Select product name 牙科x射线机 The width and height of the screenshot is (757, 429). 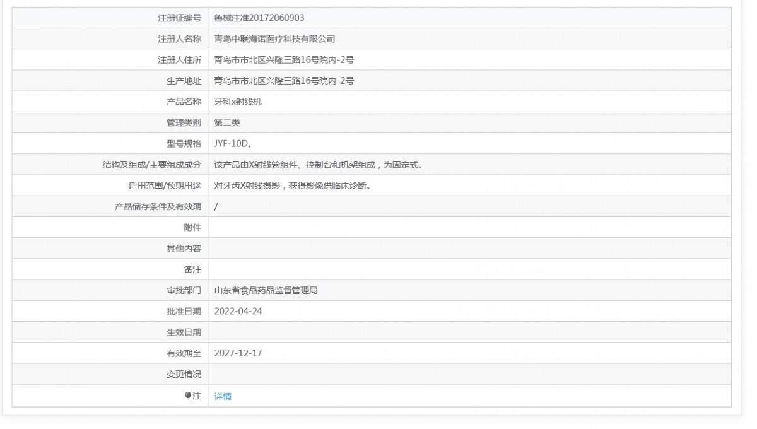pyautogui.click(x=238, y=102)
